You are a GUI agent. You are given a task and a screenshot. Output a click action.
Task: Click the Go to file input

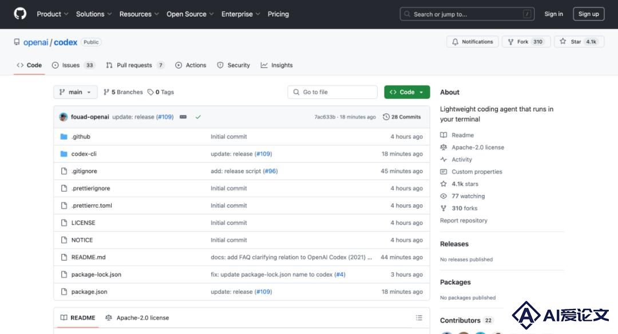click(332, 92)
